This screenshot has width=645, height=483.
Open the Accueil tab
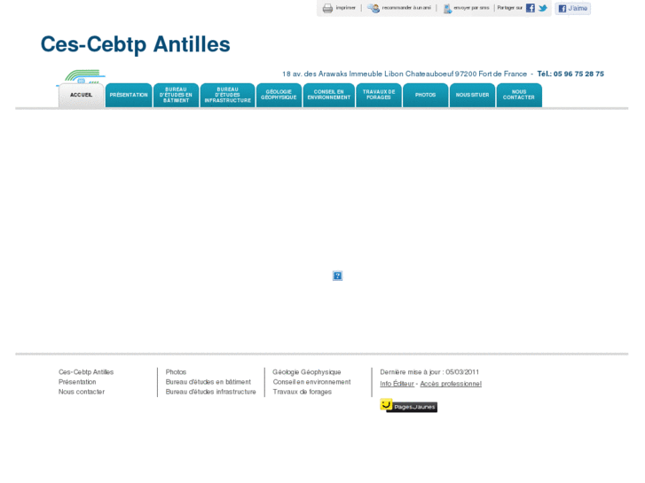pyautogui.click(x=81, y=96)
